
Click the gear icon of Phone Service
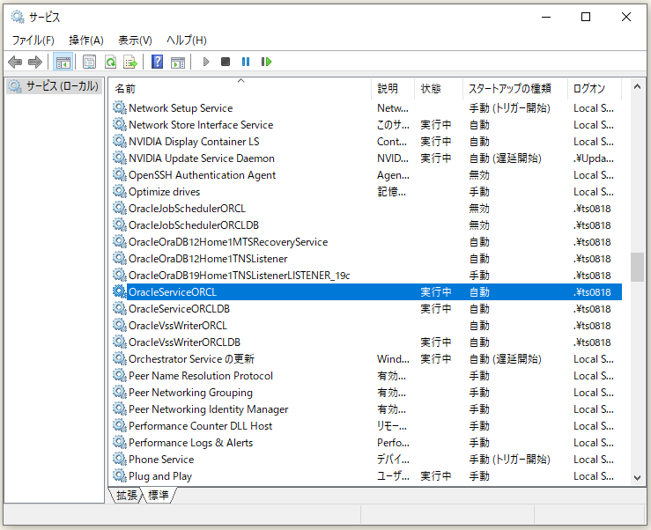(120, 459)
